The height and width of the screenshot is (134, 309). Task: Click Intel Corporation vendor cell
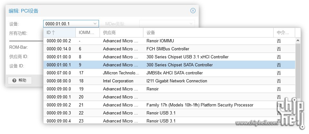(x=118, y=81)
